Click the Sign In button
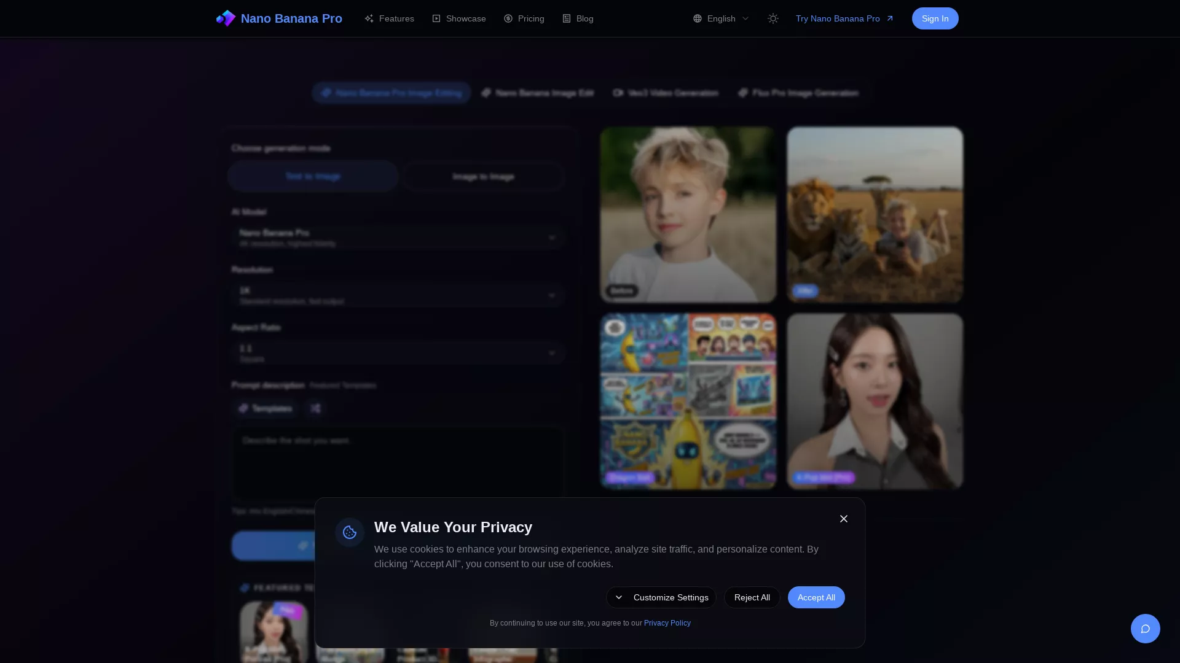 pyautogui.click(x=935, y=18)
